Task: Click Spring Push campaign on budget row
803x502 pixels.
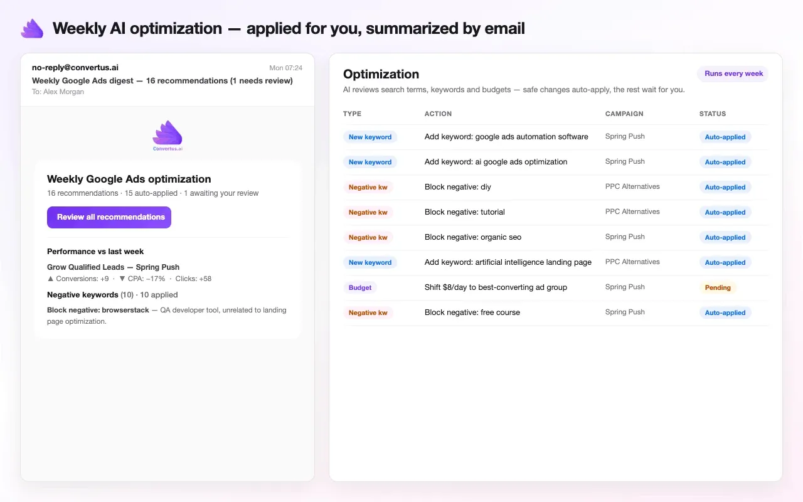Action: point(625,287)
